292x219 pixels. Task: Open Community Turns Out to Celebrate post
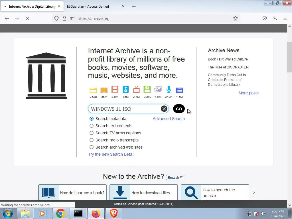tap(227, 80)
